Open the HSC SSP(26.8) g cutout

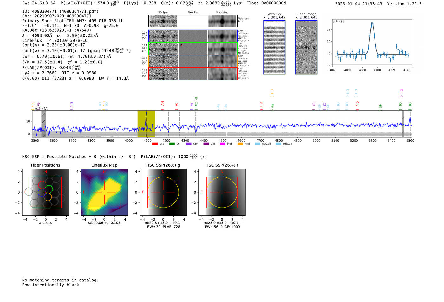point(163,192)
